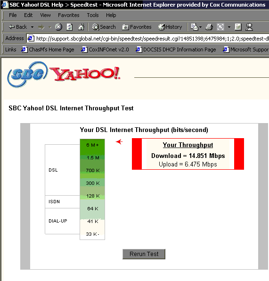
Task: Open the History pane from the toolbar
Action: coord(170,27)
